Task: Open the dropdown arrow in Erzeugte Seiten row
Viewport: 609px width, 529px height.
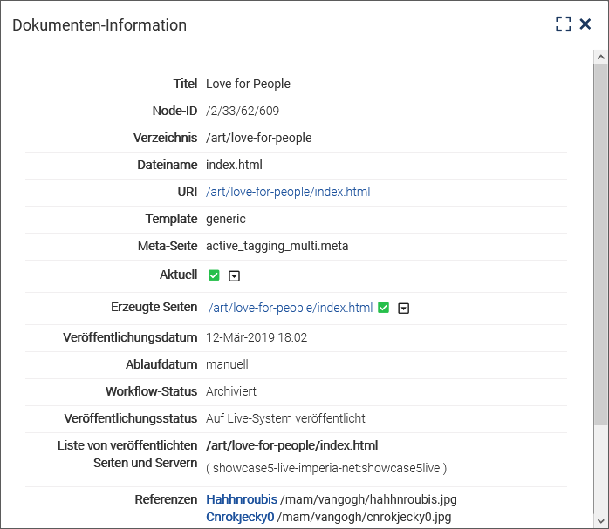Action: (x=404, y=308)
